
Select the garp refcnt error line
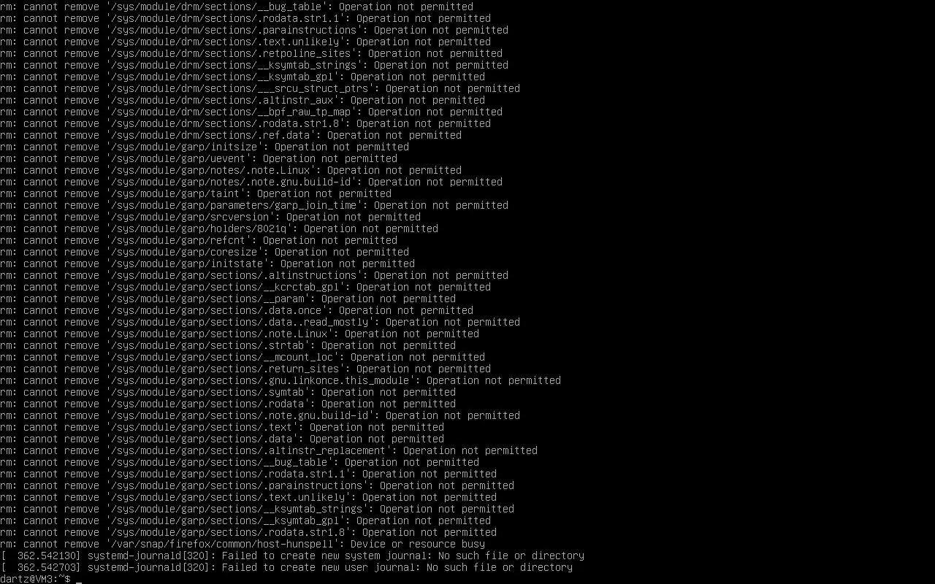[x=199, y=240]
